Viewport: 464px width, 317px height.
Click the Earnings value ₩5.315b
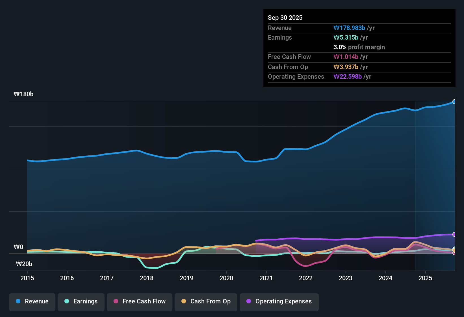coord(345,37)
